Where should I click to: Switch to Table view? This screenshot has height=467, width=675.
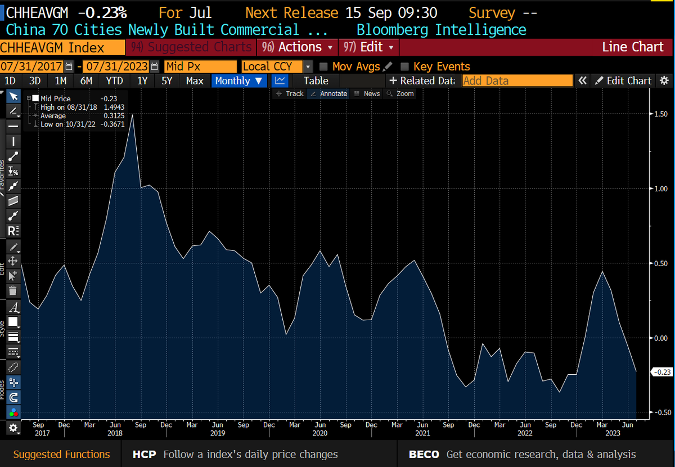(316, 80)
